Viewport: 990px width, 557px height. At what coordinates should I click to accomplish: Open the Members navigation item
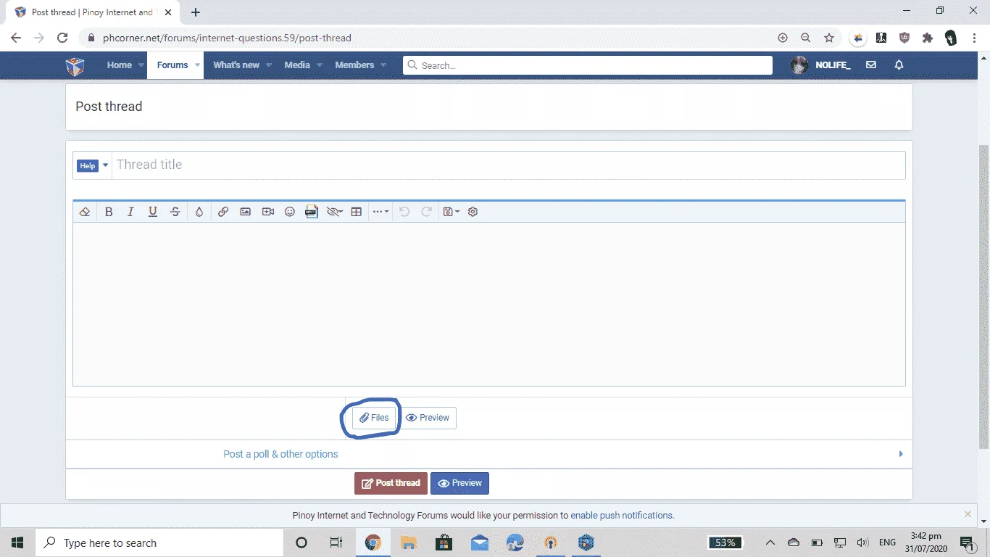[354, 65]
